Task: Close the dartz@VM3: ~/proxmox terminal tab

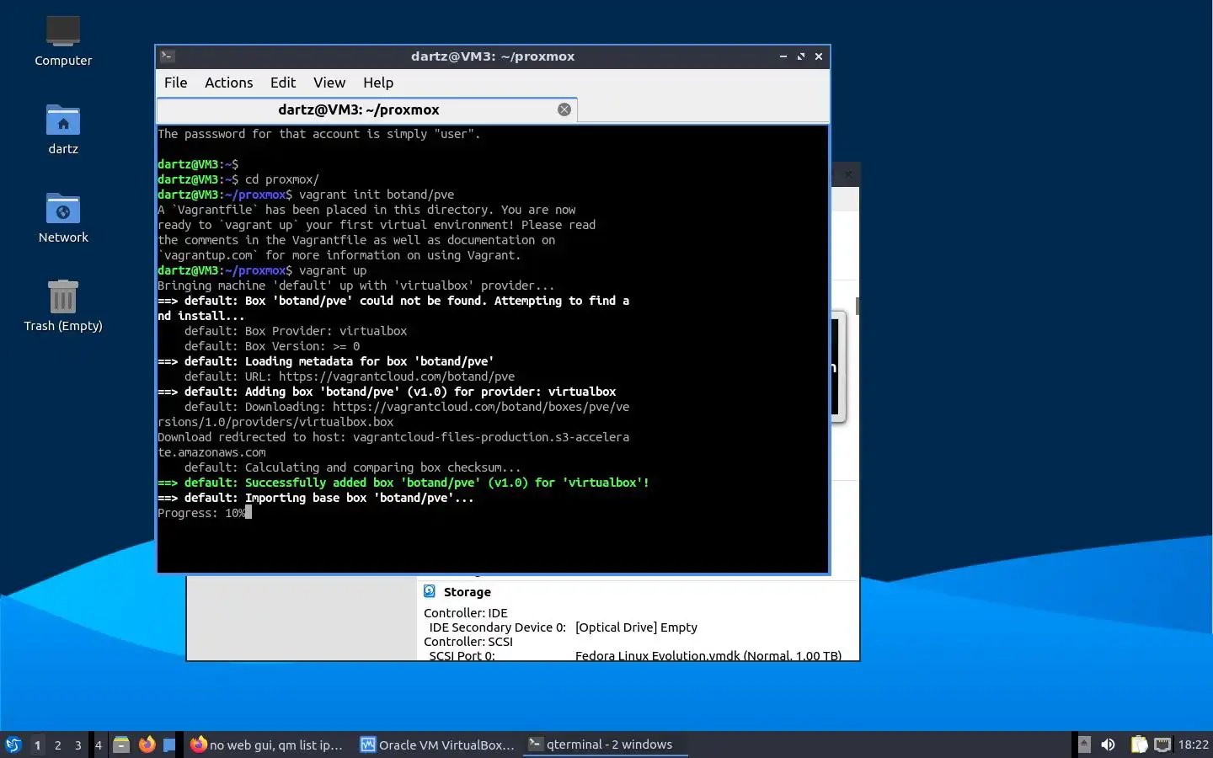Action: (x=564, y=109)
